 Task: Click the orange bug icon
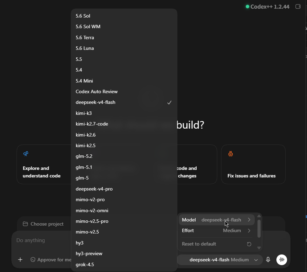pos(231,154)
